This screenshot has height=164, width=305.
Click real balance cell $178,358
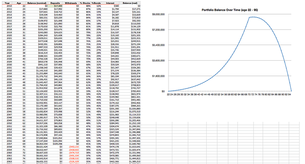(130, 32)
